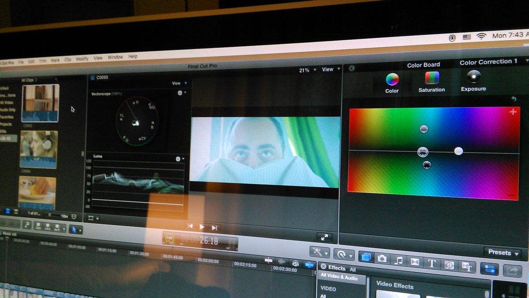
Task: Toggle the Inspector panel button
Action: [x=489, y=268]
